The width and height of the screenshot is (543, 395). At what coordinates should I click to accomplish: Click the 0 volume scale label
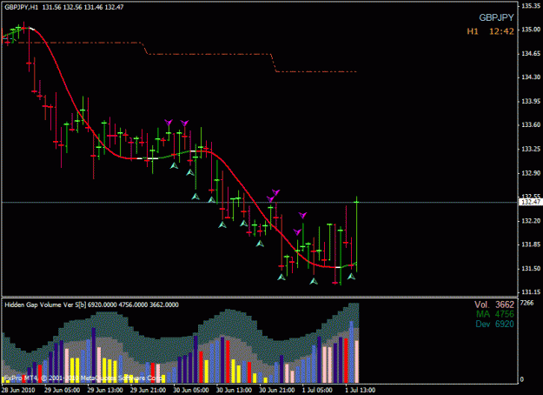[x=522, y=379]
